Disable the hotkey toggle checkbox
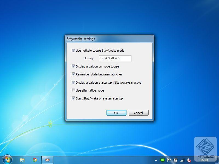Viewport: 219px width, 164px height. [73, 51]
